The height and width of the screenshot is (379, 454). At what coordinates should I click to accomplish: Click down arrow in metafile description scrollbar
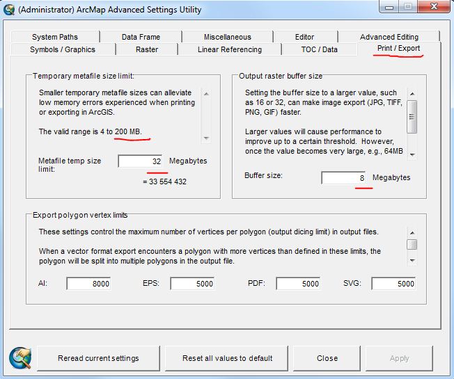[206, 138]
